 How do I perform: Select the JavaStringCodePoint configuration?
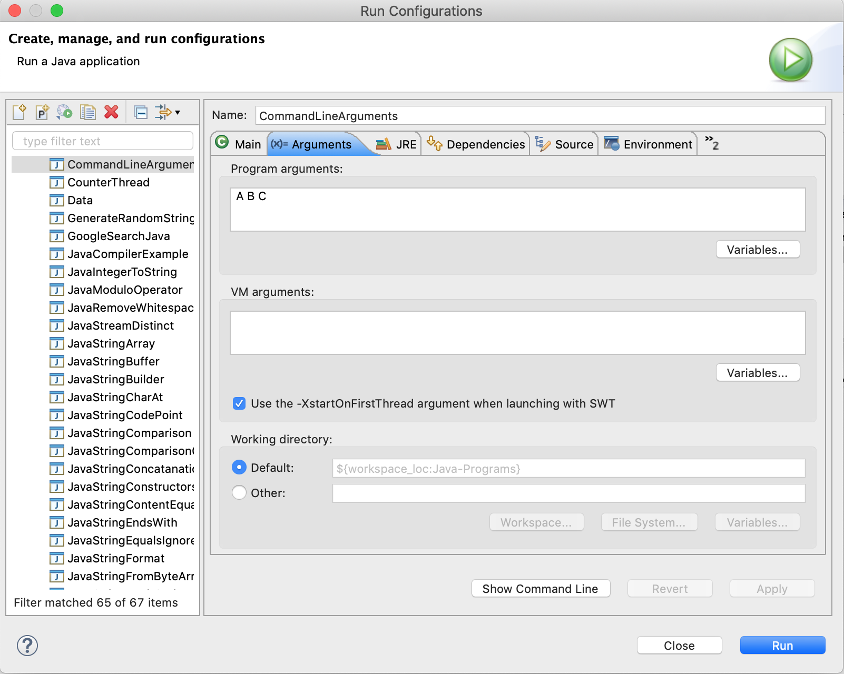coord(116,415)
